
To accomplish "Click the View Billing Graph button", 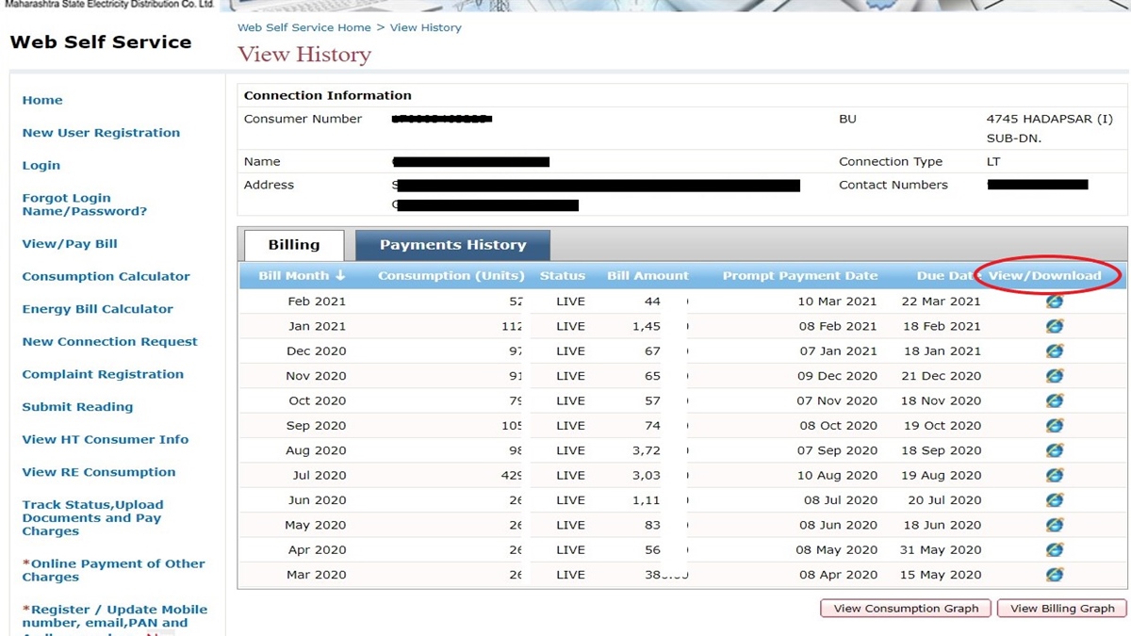I will coord(1061,608).
